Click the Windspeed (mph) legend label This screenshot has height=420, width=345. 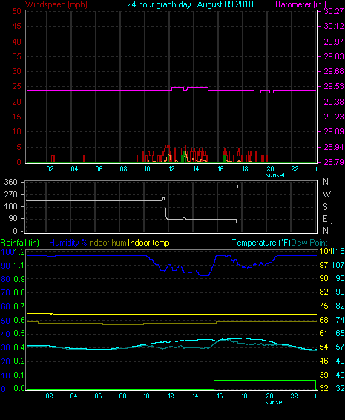click(56, 4)
